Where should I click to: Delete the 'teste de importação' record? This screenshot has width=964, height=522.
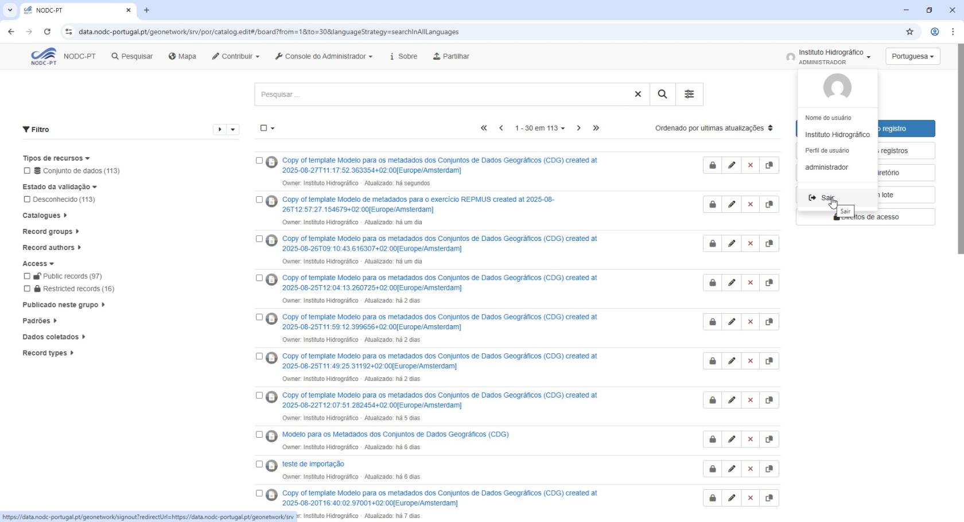(x=750, y=469)
